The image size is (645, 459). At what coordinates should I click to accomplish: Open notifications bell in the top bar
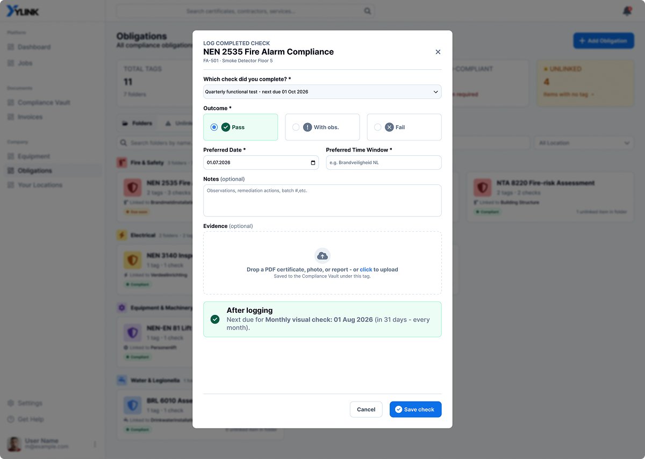click(627, 11)
